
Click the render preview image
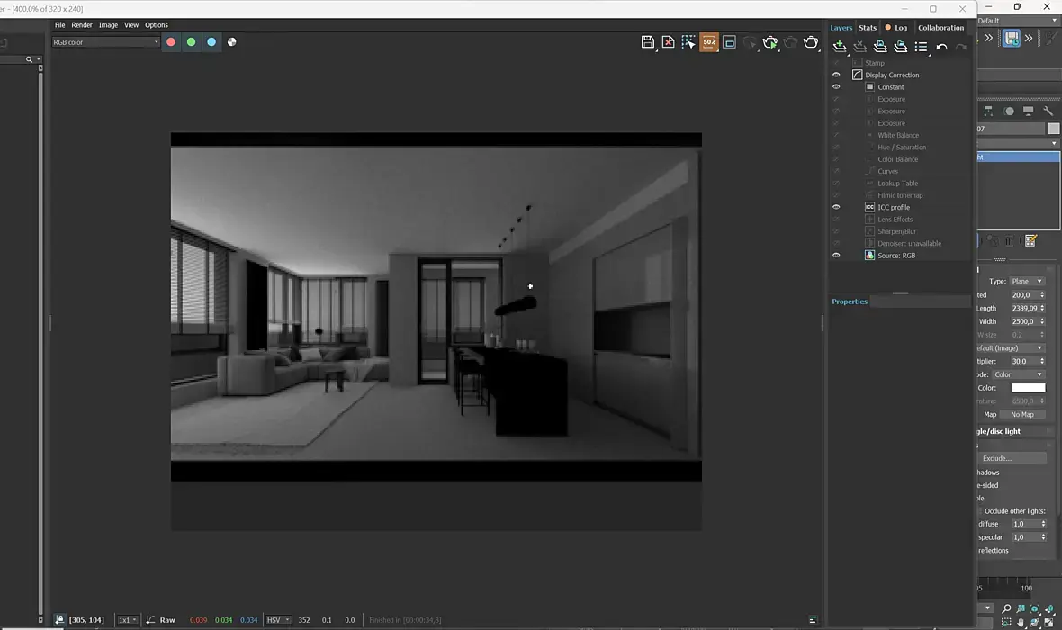click(x=436, y=307)
